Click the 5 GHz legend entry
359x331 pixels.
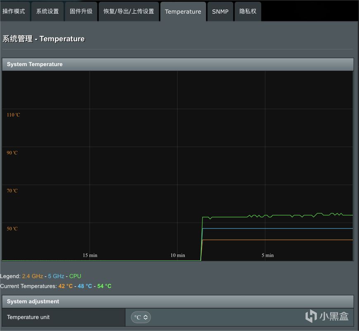click(56, 276)
